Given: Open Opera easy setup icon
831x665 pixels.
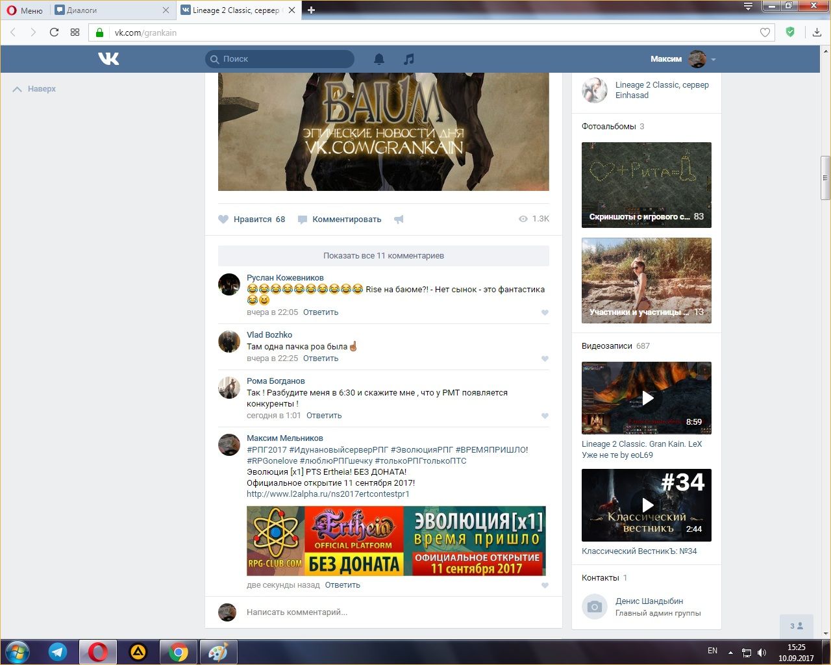Looking at the screenshot, I should tap(749, 7).
